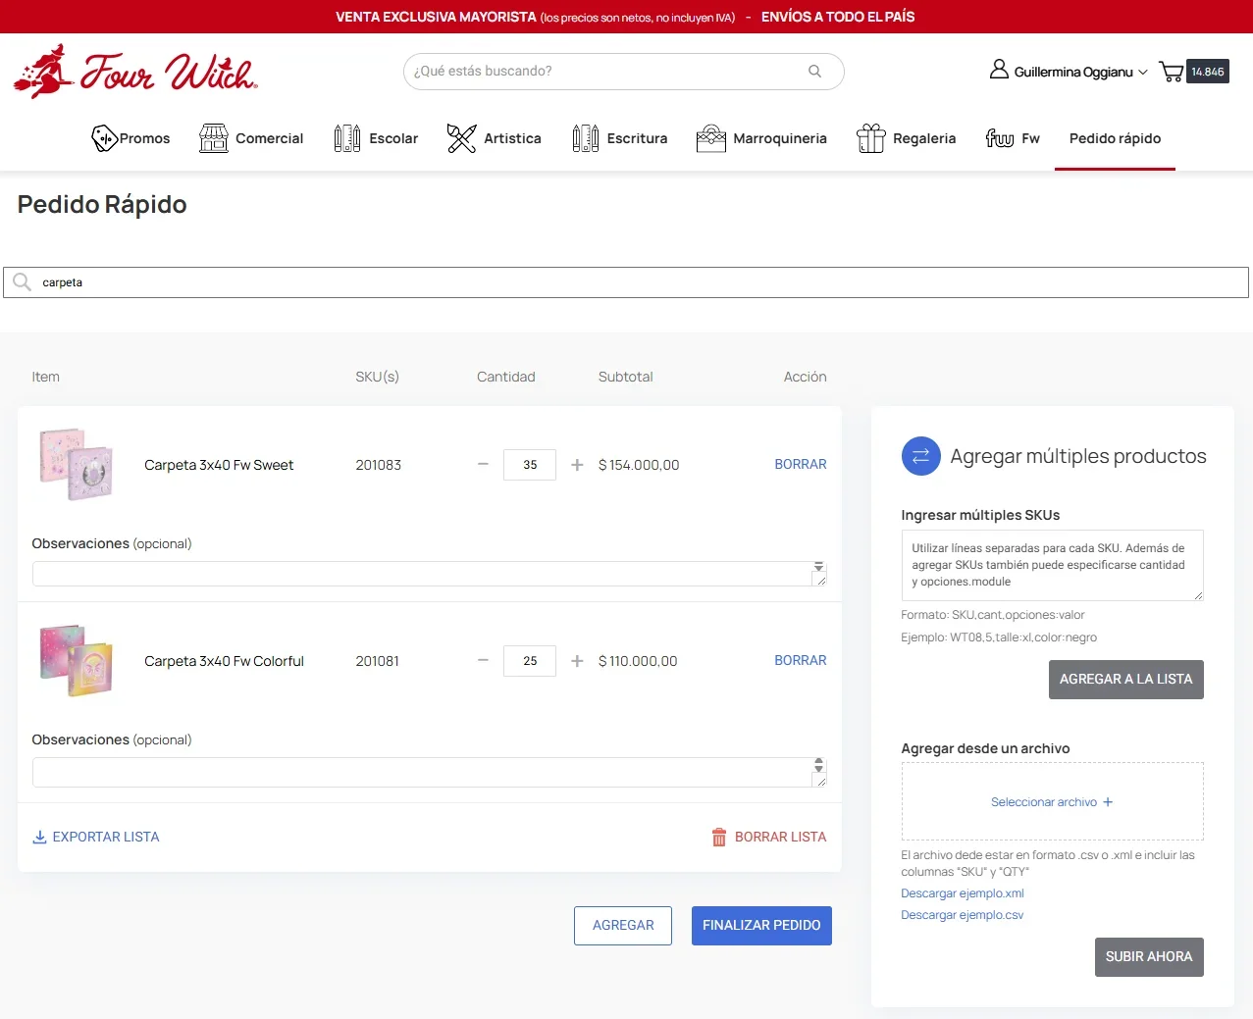Screen dimensions: 1253x1019
Task: Click the Four Witch logo
Action: [135, 72]
